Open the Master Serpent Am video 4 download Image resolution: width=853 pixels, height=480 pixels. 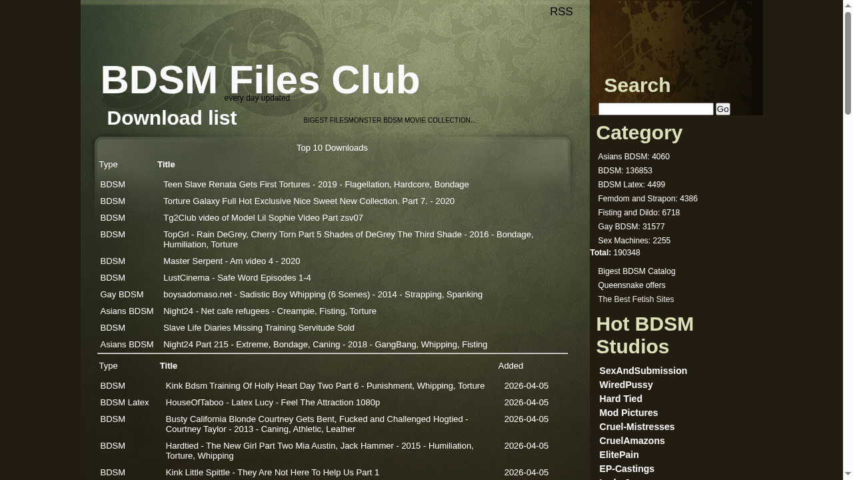coord(231,261)
